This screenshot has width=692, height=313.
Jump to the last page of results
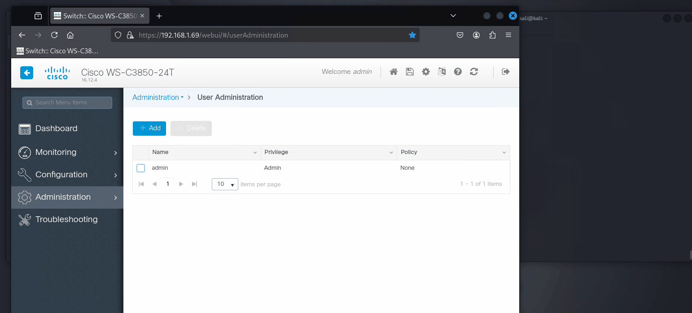pos(194,184)
